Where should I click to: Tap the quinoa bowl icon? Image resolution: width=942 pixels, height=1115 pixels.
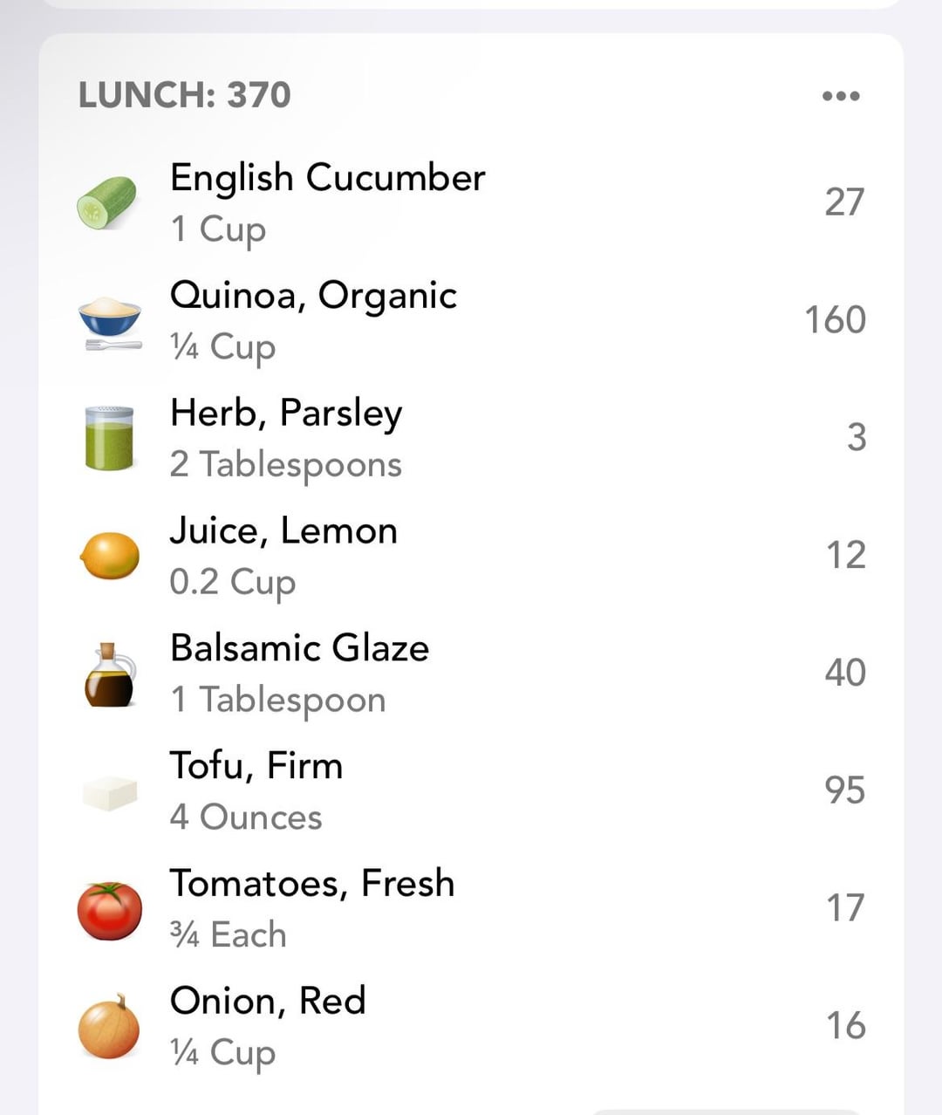(110, 321)
